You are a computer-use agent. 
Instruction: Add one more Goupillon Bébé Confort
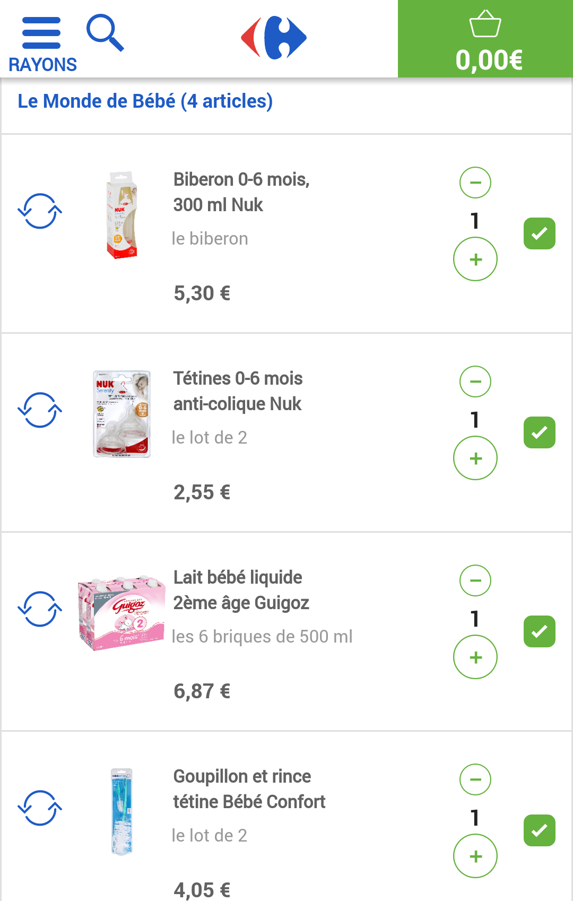coord(475,856)
